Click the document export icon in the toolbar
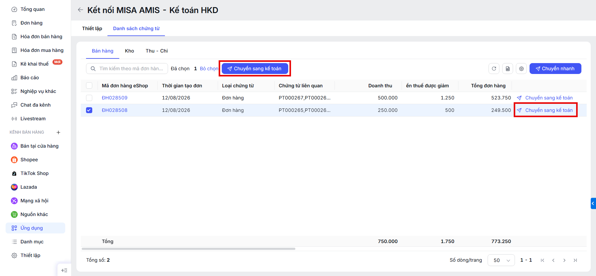 click(507, 69)
